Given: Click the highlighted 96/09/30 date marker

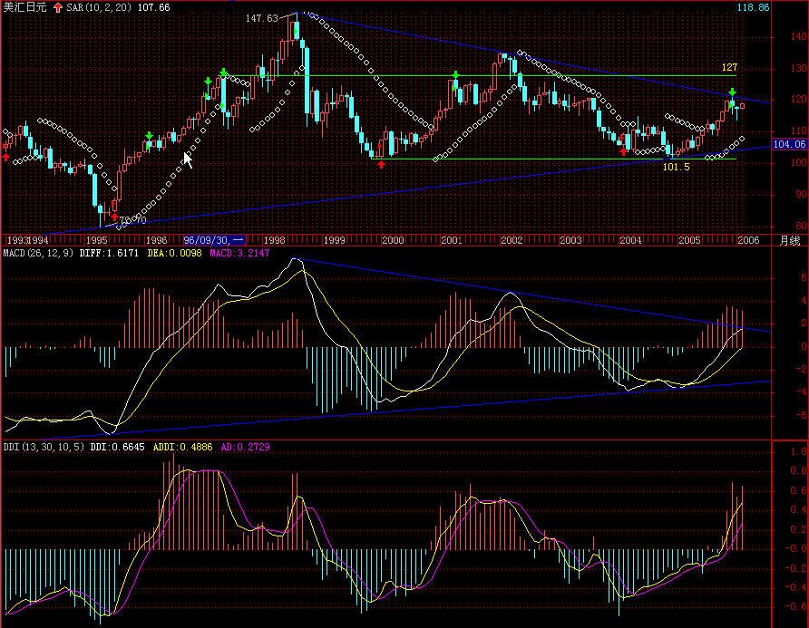Looking at the screenshot, I should point(212,240).
